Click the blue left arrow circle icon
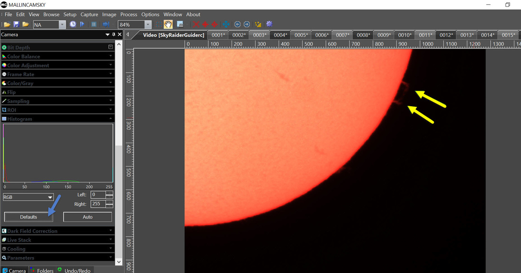521x273 pixels. tap(237, 24)
